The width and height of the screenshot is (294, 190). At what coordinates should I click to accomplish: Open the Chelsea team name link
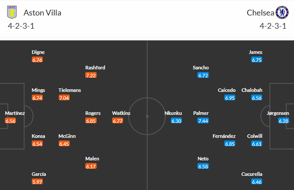[260, 13]
